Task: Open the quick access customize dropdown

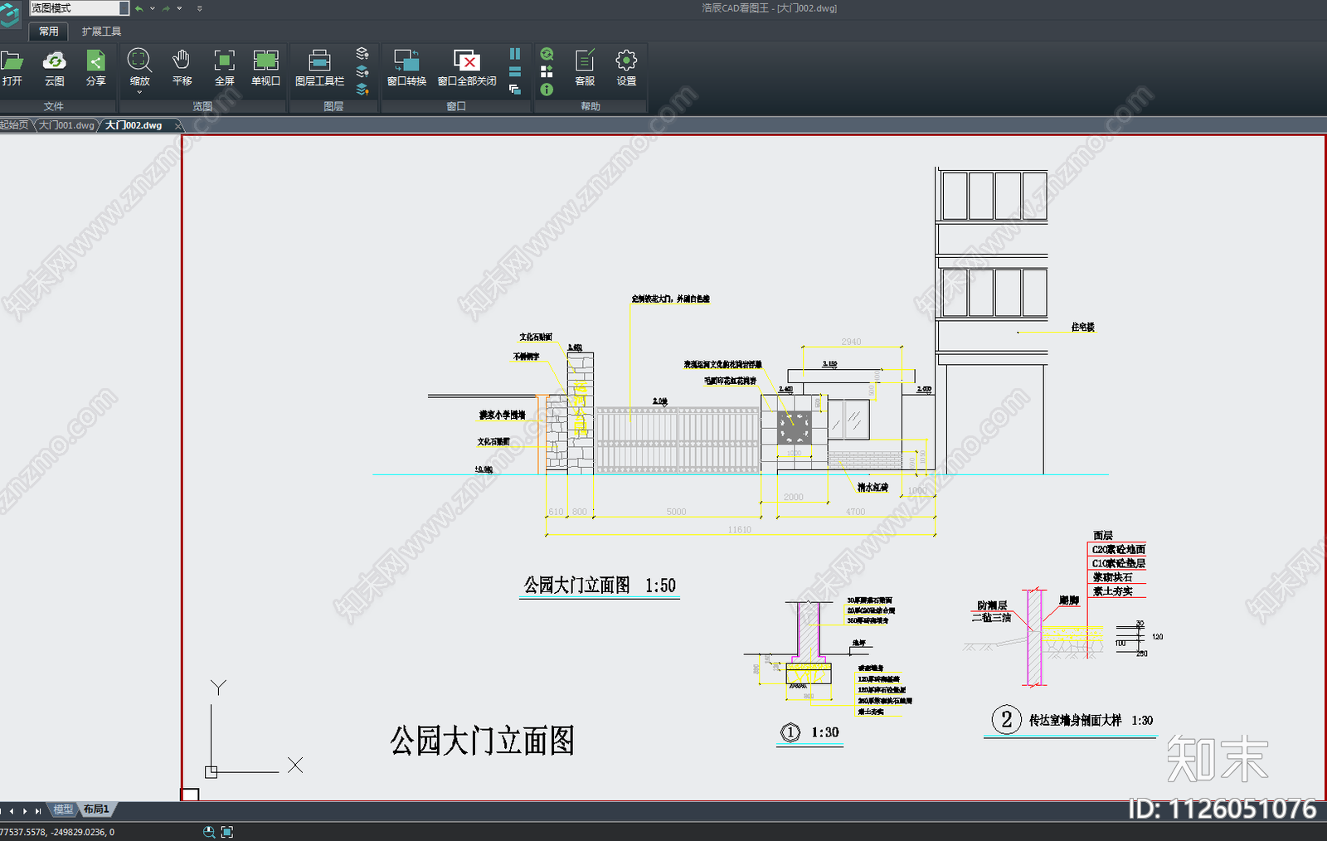Action: 199,8
